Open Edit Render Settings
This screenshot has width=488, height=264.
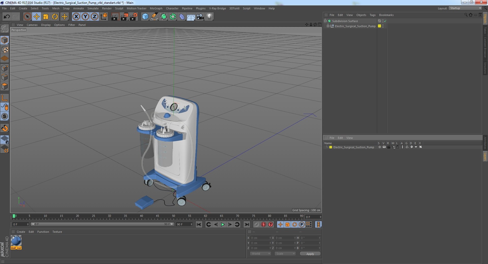[x=134, y=17]
